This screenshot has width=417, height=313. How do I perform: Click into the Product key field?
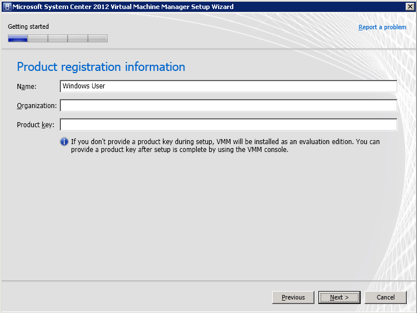pos(228,125)
